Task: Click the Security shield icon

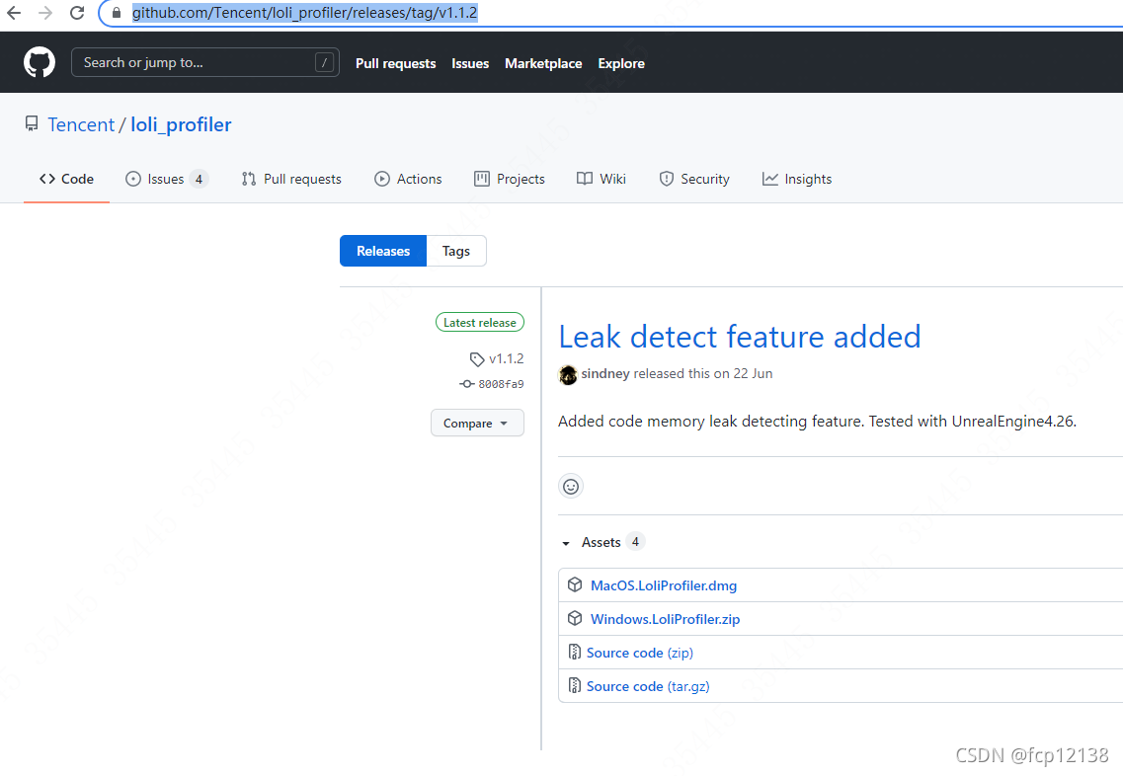Action: click(x=666, y=179)
